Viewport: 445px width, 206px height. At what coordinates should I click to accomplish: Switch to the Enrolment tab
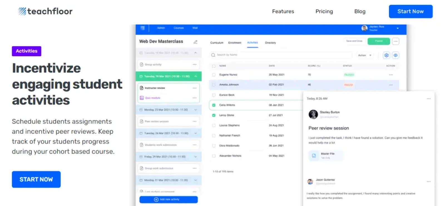click(x=234, y=43)
